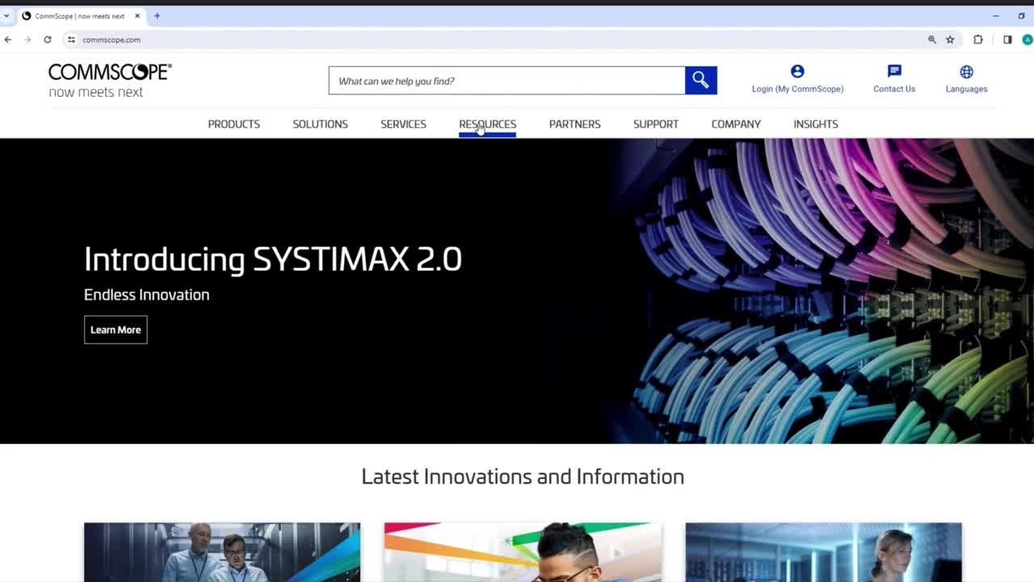Image resolution: width=1034 pixels, height=582 pixels.
Task: Toggle the browser side panel icon
Action: click(1007, 40)
